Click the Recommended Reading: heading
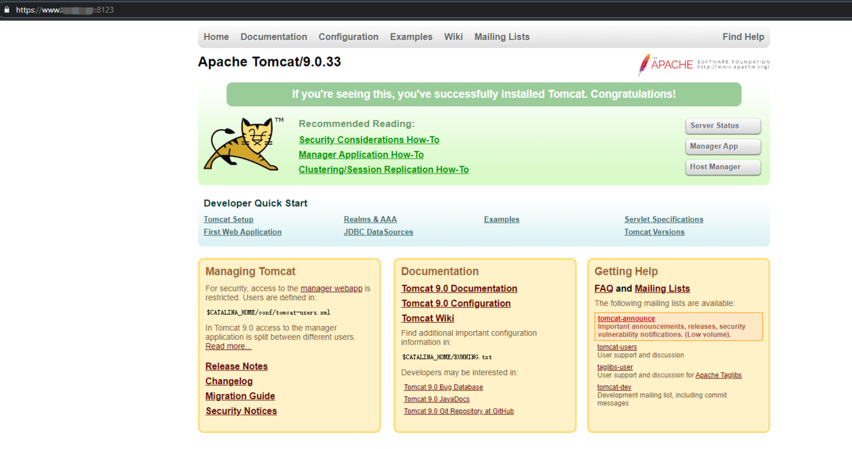Screen dimensions: 852x449 357,124
